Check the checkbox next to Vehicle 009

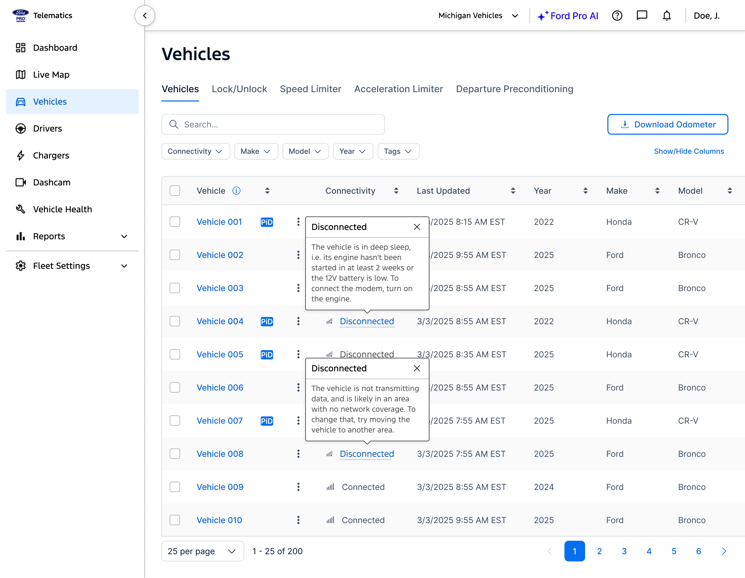[175, 487]
